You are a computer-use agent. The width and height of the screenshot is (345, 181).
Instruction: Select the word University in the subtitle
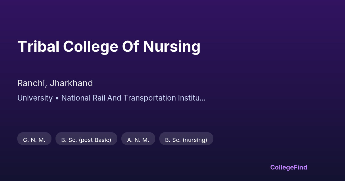click(x=35, y=98)
